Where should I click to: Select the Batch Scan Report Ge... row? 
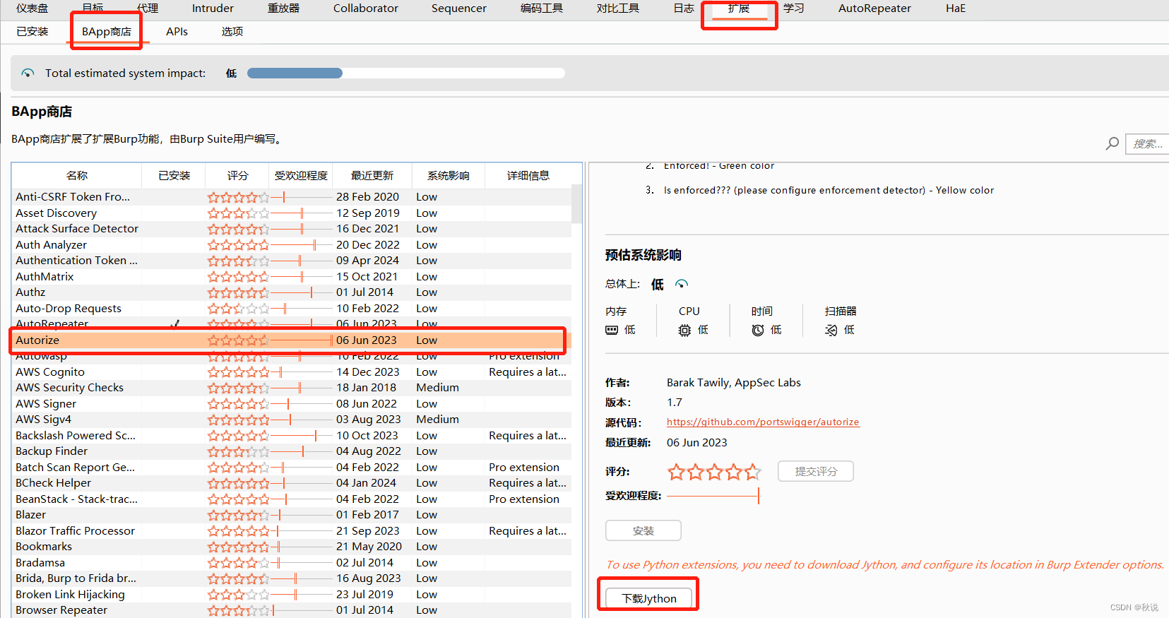pyautogui.click(x=292, y=467)
